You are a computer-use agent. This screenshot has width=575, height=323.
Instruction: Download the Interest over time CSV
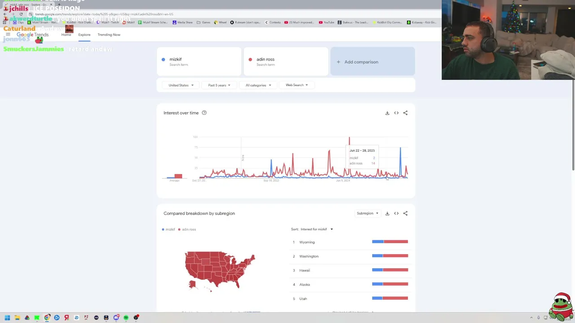[387, 113]
